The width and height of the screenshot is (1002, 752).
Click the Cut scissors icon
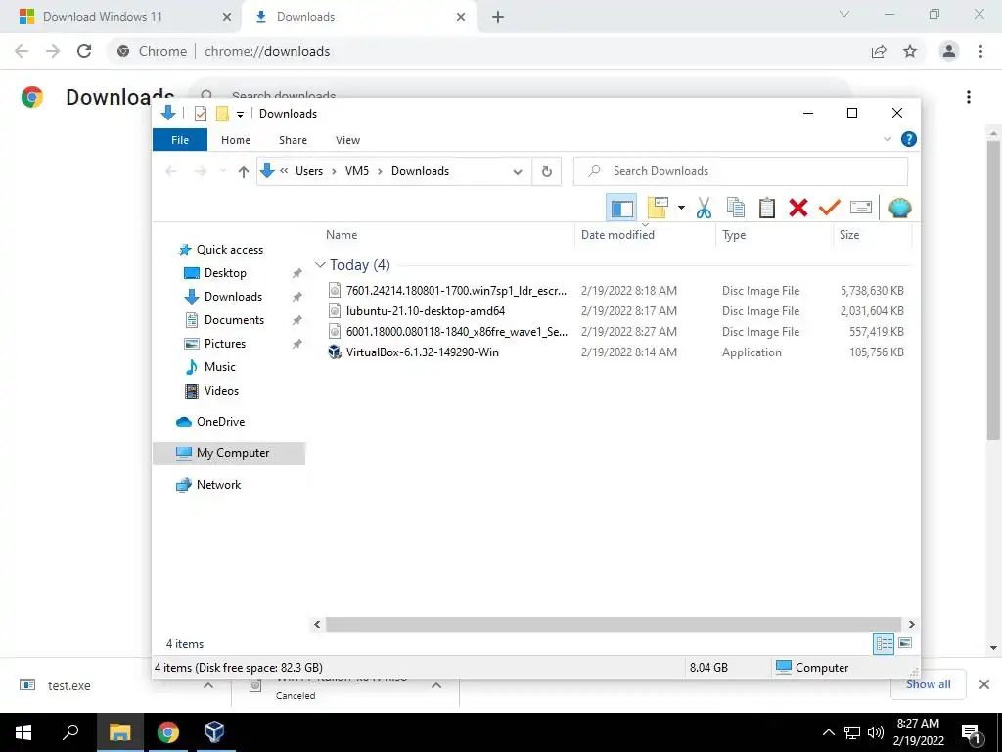point(704,208)
